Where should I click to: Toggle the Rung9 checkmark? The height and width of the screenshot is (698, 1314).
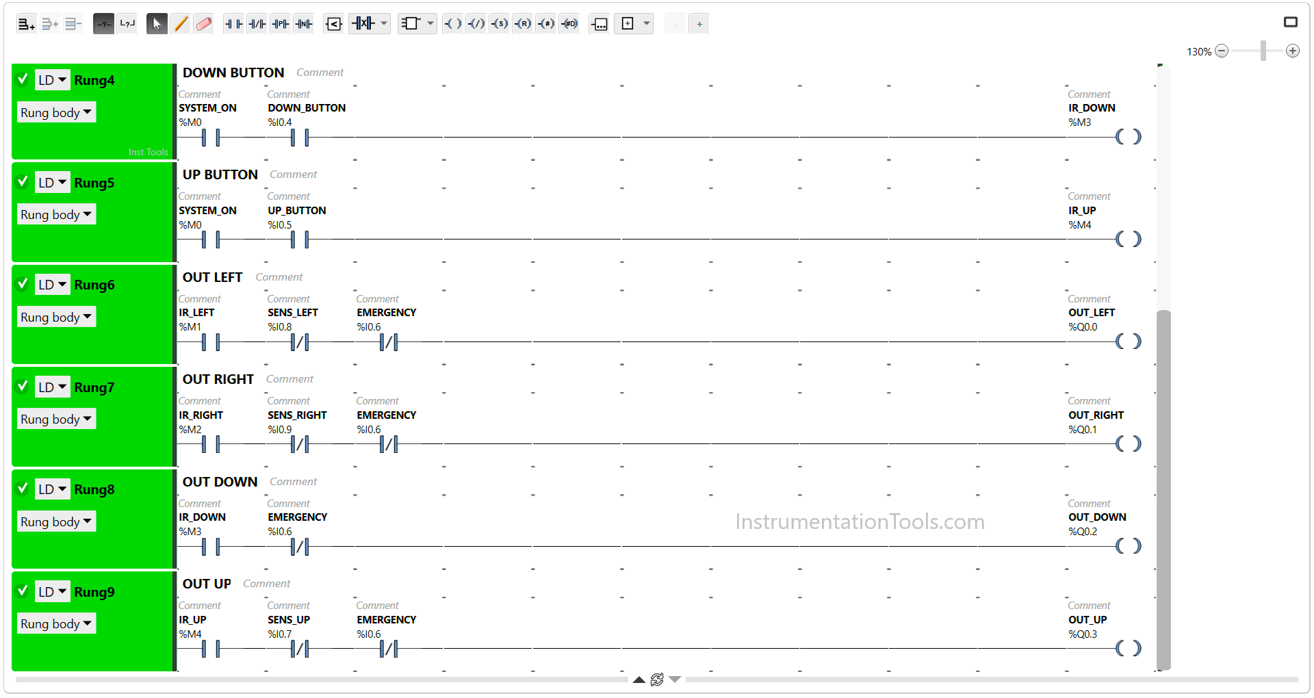23,591
